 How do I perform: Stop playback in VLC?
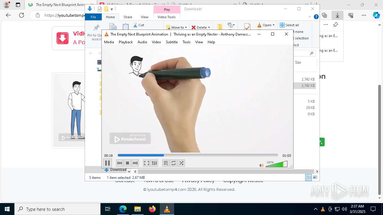[127, 163]
